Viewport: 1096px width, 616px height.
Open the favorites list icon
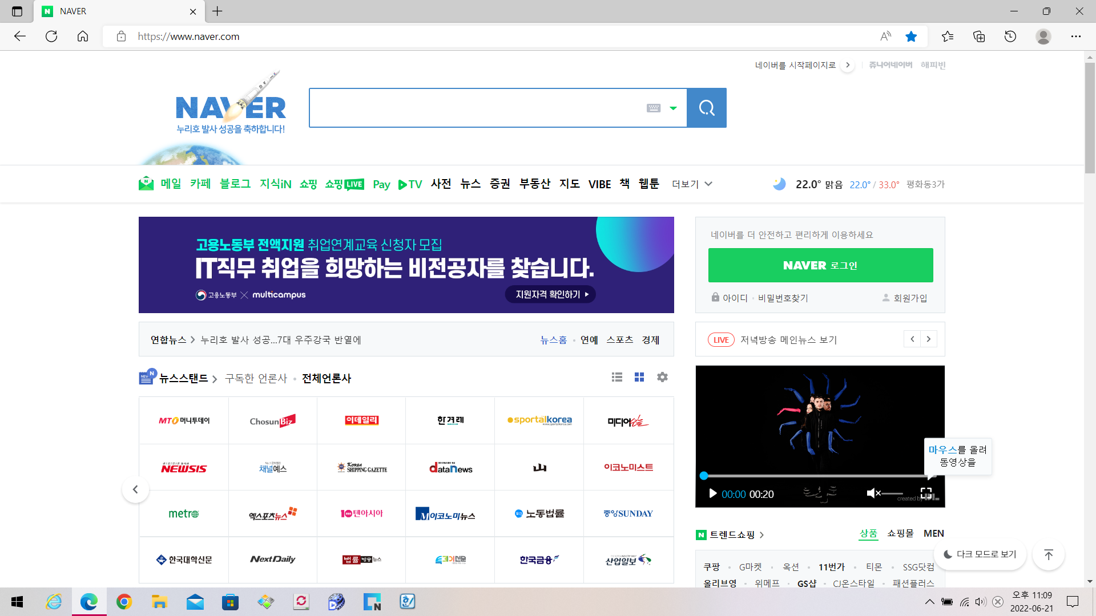(x=948, y=37)
